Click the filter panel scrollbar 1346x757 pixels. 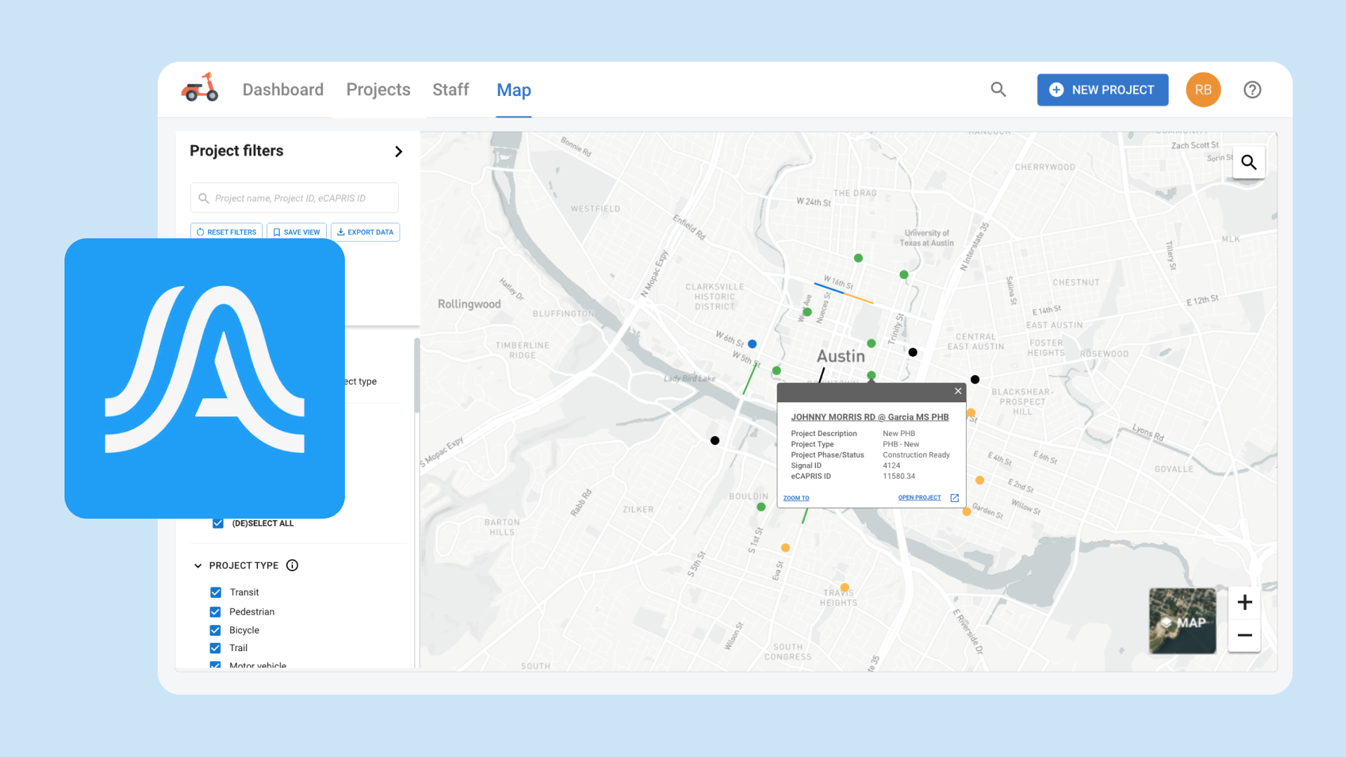(417, 377)
